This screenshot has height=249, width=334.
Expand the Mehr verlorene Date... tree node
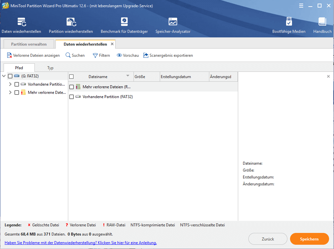pos(10,92)
